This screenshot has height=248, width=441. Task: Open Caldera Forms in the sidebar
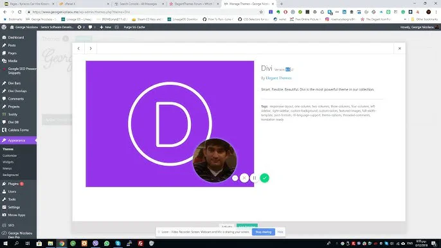pos(18,130)
